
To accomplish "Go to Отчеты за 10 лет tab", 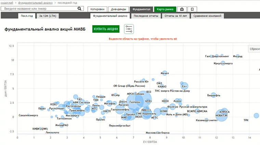I will tap(175, 16).
